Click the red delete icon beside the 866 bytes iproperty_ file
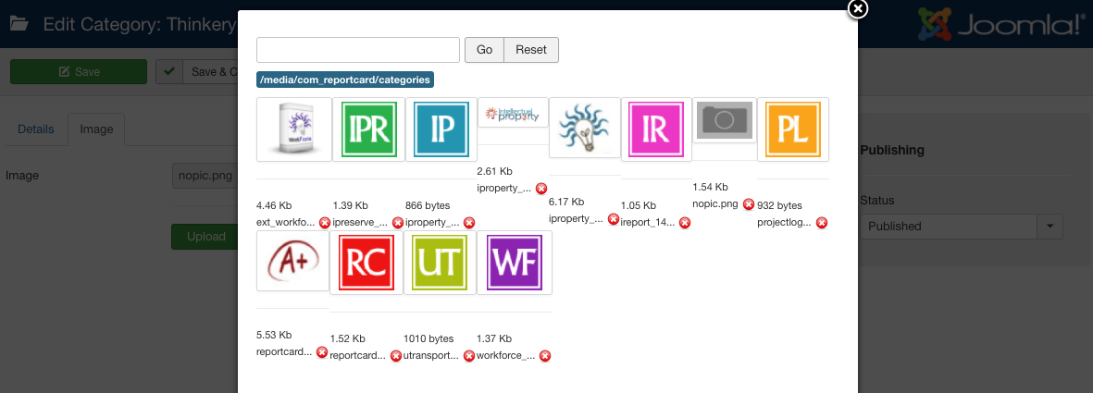This screenshot has width=1093, height=393. (x=469, y=223)
